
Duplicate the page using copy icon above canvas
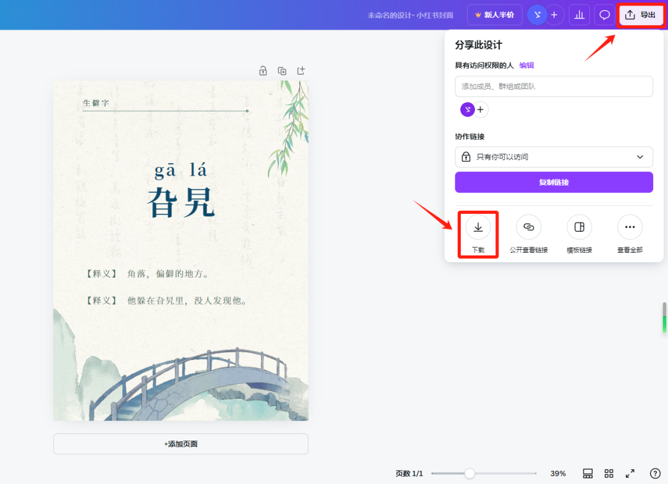pos(281,70)
